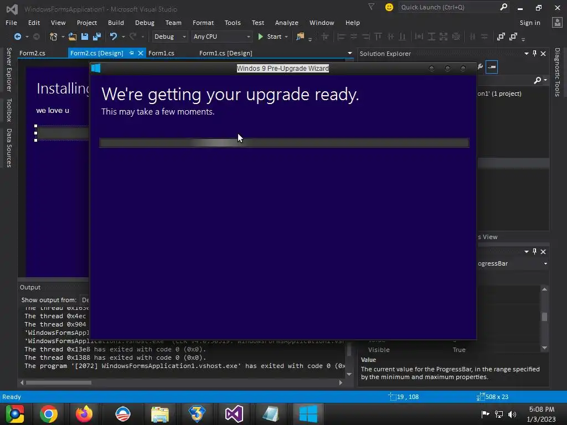Screen dimensions: 567x425
Task: Open Firefox from the taskbar
Action: (x=84, y=414)
